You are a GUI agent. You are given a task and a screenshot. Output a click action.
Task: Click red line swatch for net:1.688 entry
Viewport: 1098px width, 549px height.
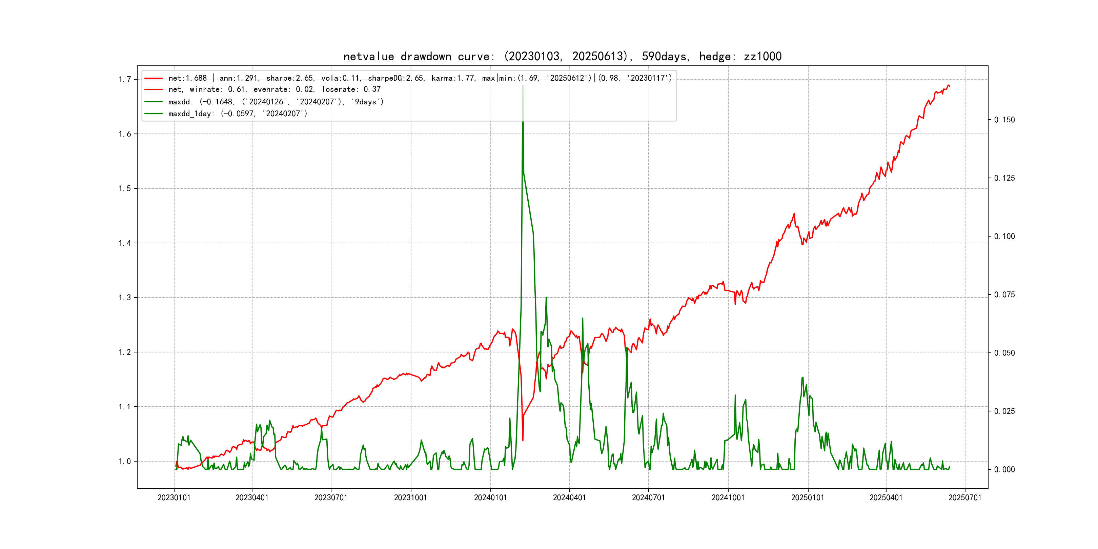tap(154, 78)
